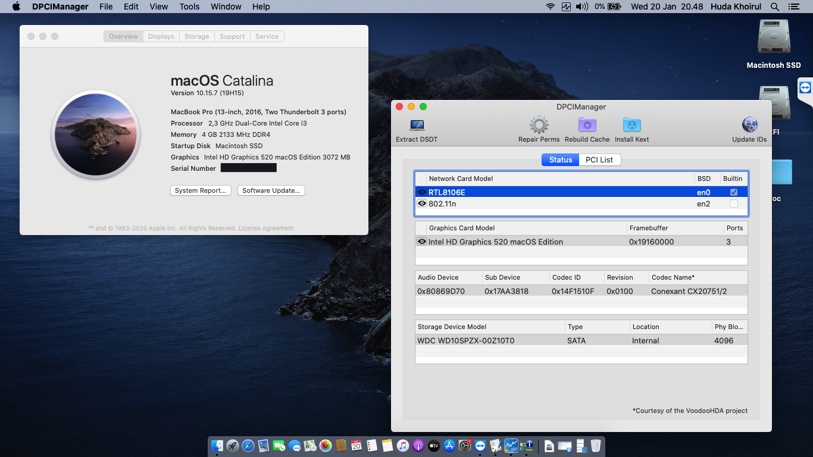Screen dimensions: 813x457
Task: Select WDC WD10SPZX-00Z10T0 storage row
Action: (581, 340)
